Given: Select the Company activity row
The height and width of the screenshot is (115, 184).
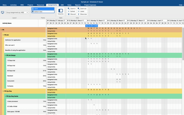Looking at the screenshot, I should pyautogui.click(x=26, y=86).
